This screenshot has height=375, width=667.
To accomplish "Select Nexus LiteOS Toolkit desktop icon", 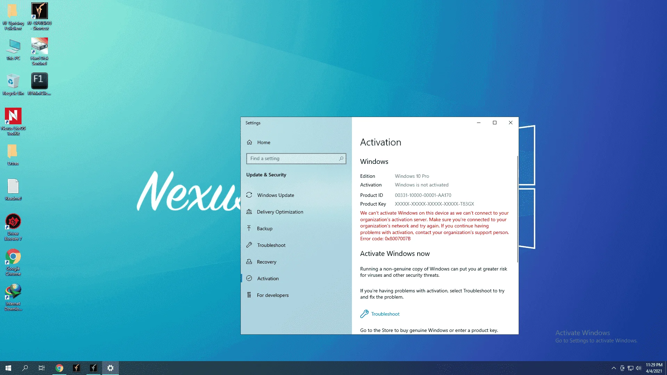I will (x=13, y=122).
